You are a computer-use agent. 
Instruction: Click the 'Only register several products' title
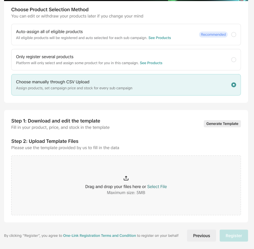[45, 57]
